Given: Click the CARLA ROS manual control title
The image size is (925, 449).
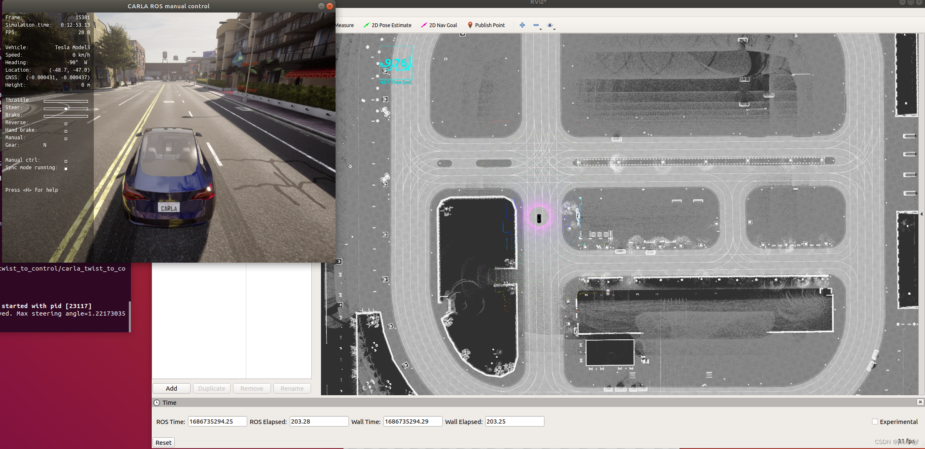Looking at the screenshot, I should coord(168,6).
